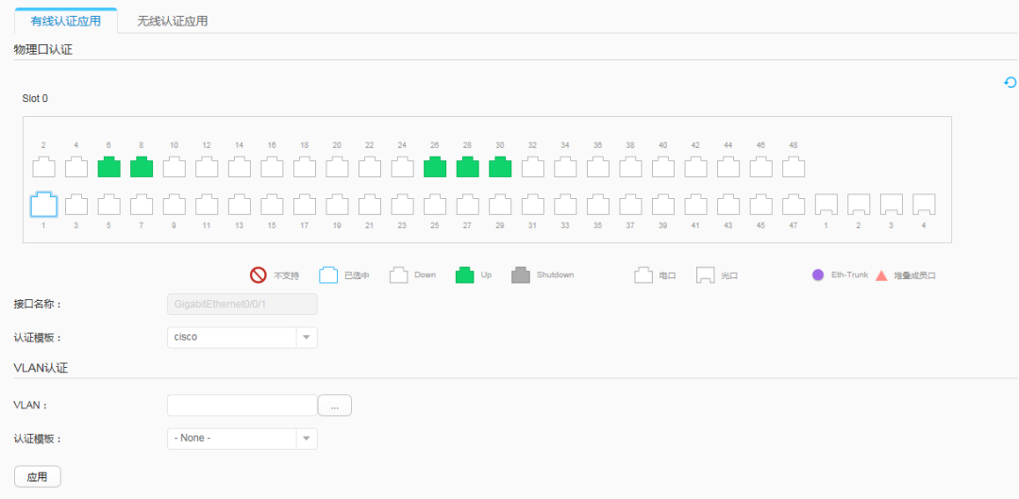The image size is (1019, 499).
Task: Click the VLAN认证 section heading
Action: 41,367
